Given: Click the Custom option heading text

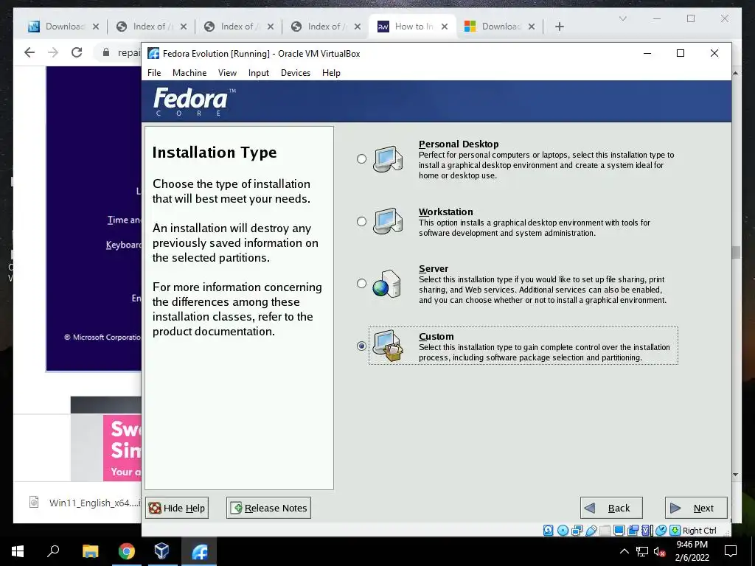Looking at the screenshot, I should [436, 336].
